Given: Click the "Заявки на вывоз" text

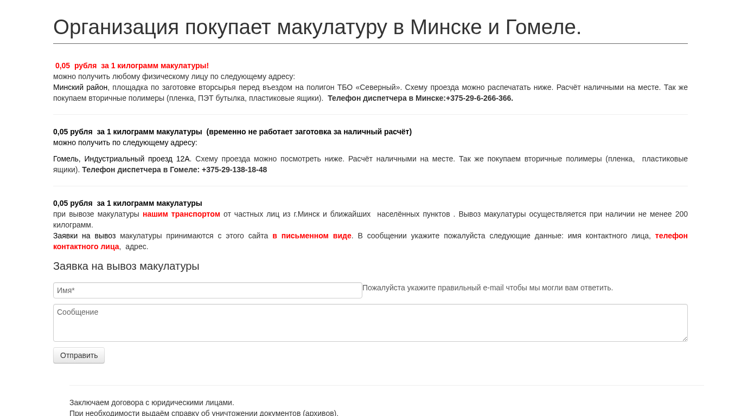Looking at the screenshot, I should pyautogui.click(x=84, y=236).
